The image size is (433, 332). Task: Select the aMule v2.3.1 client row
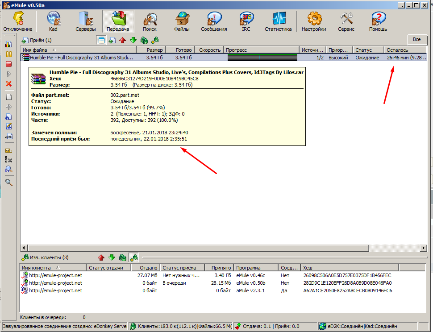(222, 290)
